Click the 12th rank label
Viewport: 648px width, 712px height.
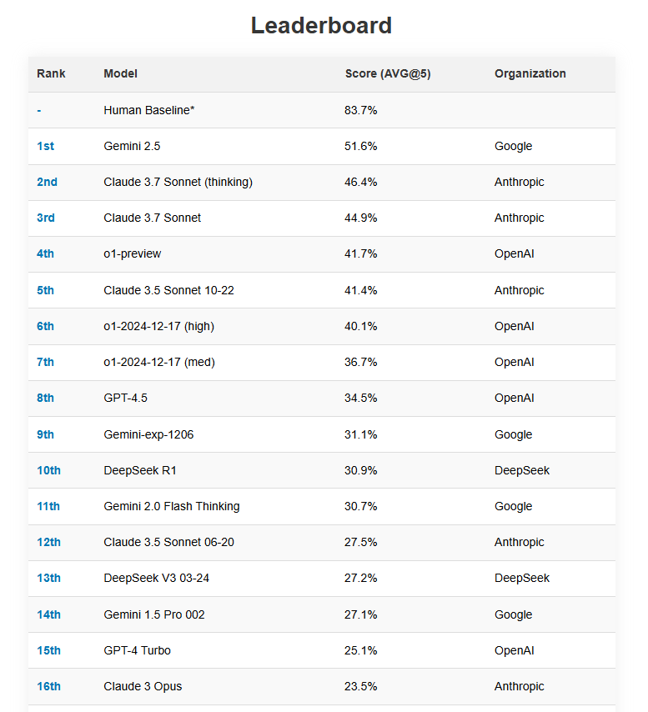[x=48, y=543]
